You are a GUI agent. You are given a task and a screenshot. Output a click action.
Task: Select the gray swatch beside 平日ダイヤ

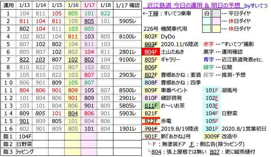click(216, 13)
